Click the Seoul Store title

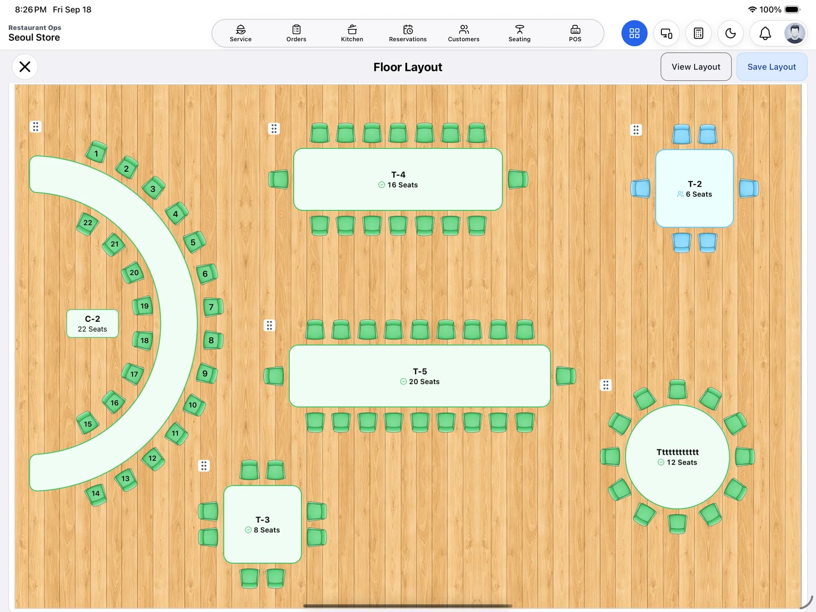34,37
